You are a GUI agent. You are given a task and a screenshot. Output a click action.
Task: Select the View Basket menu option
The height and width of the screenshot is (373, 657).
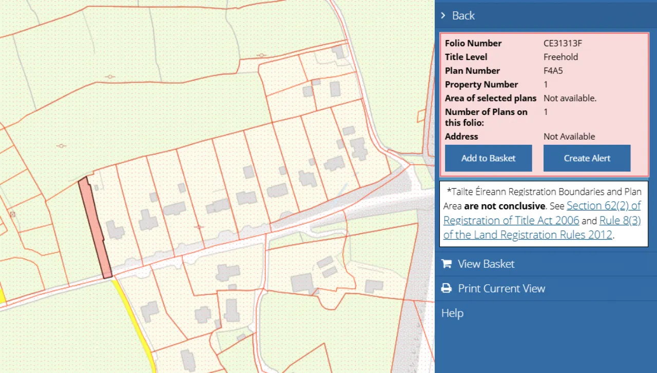tap(486, 264)
